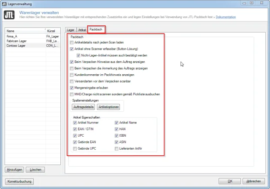Sort list by Kürzel column header
270x189 pixels.
coord(53,31)
